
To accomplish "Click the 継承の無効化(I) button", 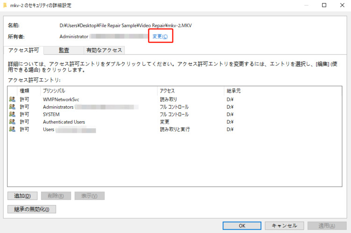I will point(32,209).
